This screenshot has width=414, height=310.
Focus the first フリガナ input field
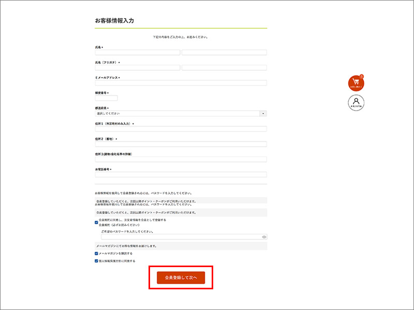[x=138, y=68]
